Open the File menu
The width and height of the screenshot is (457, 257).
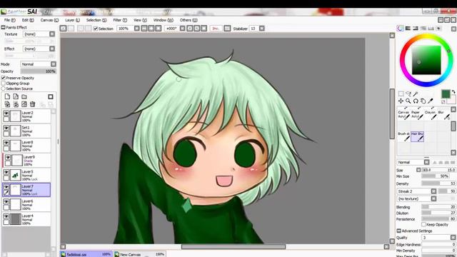(x=9, y=20)
